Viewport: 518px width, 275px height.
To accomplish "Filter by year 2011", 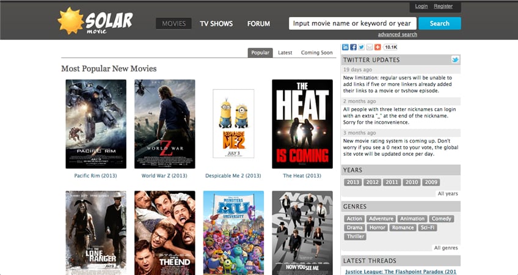I will (392, 182).
